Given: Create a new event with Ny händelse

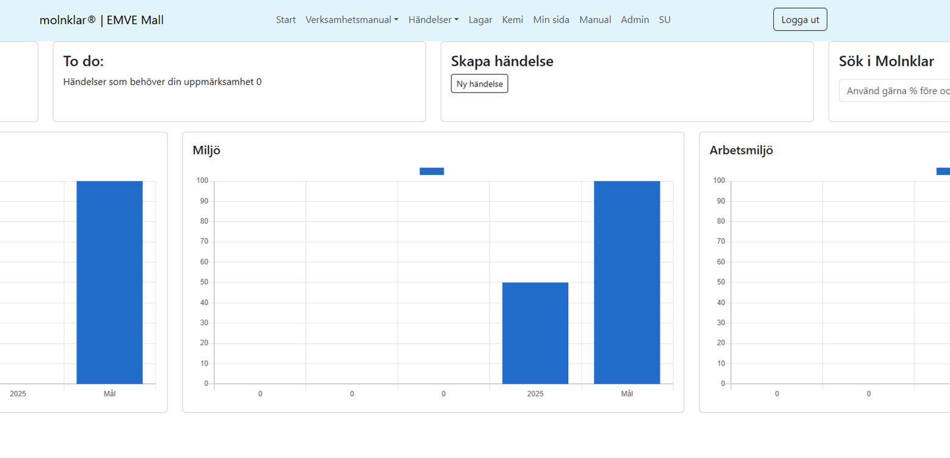Looking at the screenshot, I should click(x=479, y=84).
